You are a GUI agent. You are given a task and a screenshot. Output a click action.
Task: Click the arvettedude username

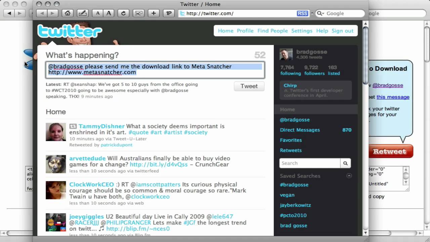[x=87, y=158]
